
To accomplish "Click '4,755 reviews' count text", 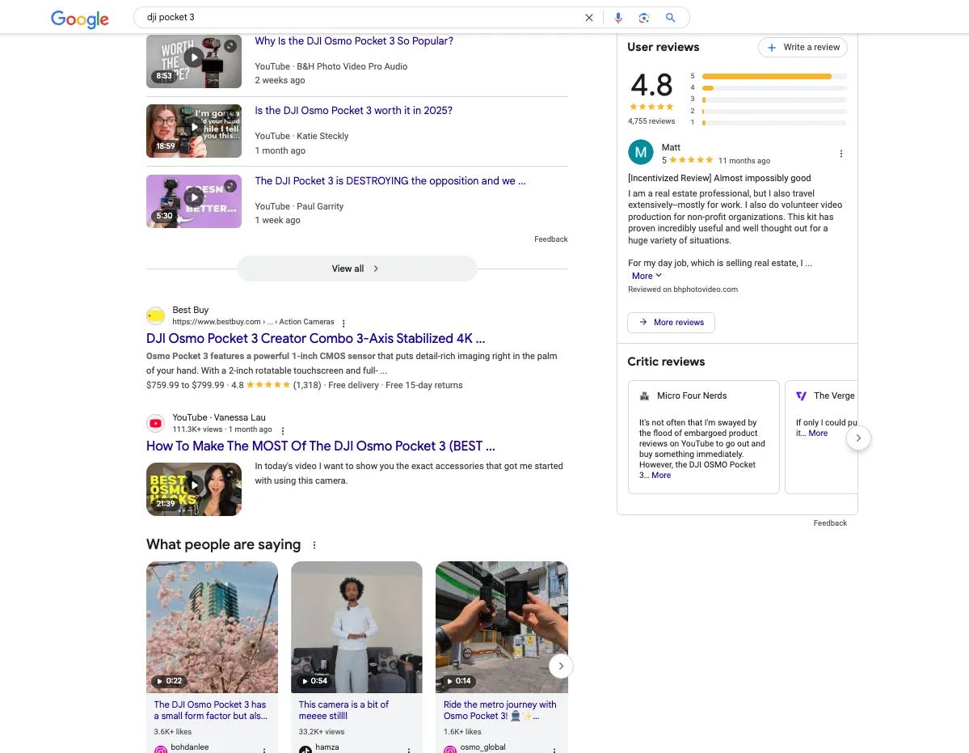I will pyautogui.click(x=651, y=121).
